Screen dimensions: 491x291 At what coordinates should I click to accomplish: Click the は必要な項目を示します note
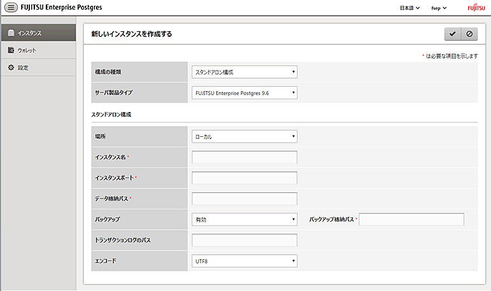(452, 56)
